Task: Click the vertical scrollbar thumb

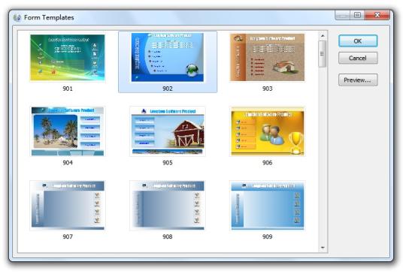Action: click(x=323, y=54)
